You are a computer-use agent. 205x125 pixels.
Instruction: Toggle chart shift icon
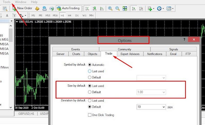point(141,9)
